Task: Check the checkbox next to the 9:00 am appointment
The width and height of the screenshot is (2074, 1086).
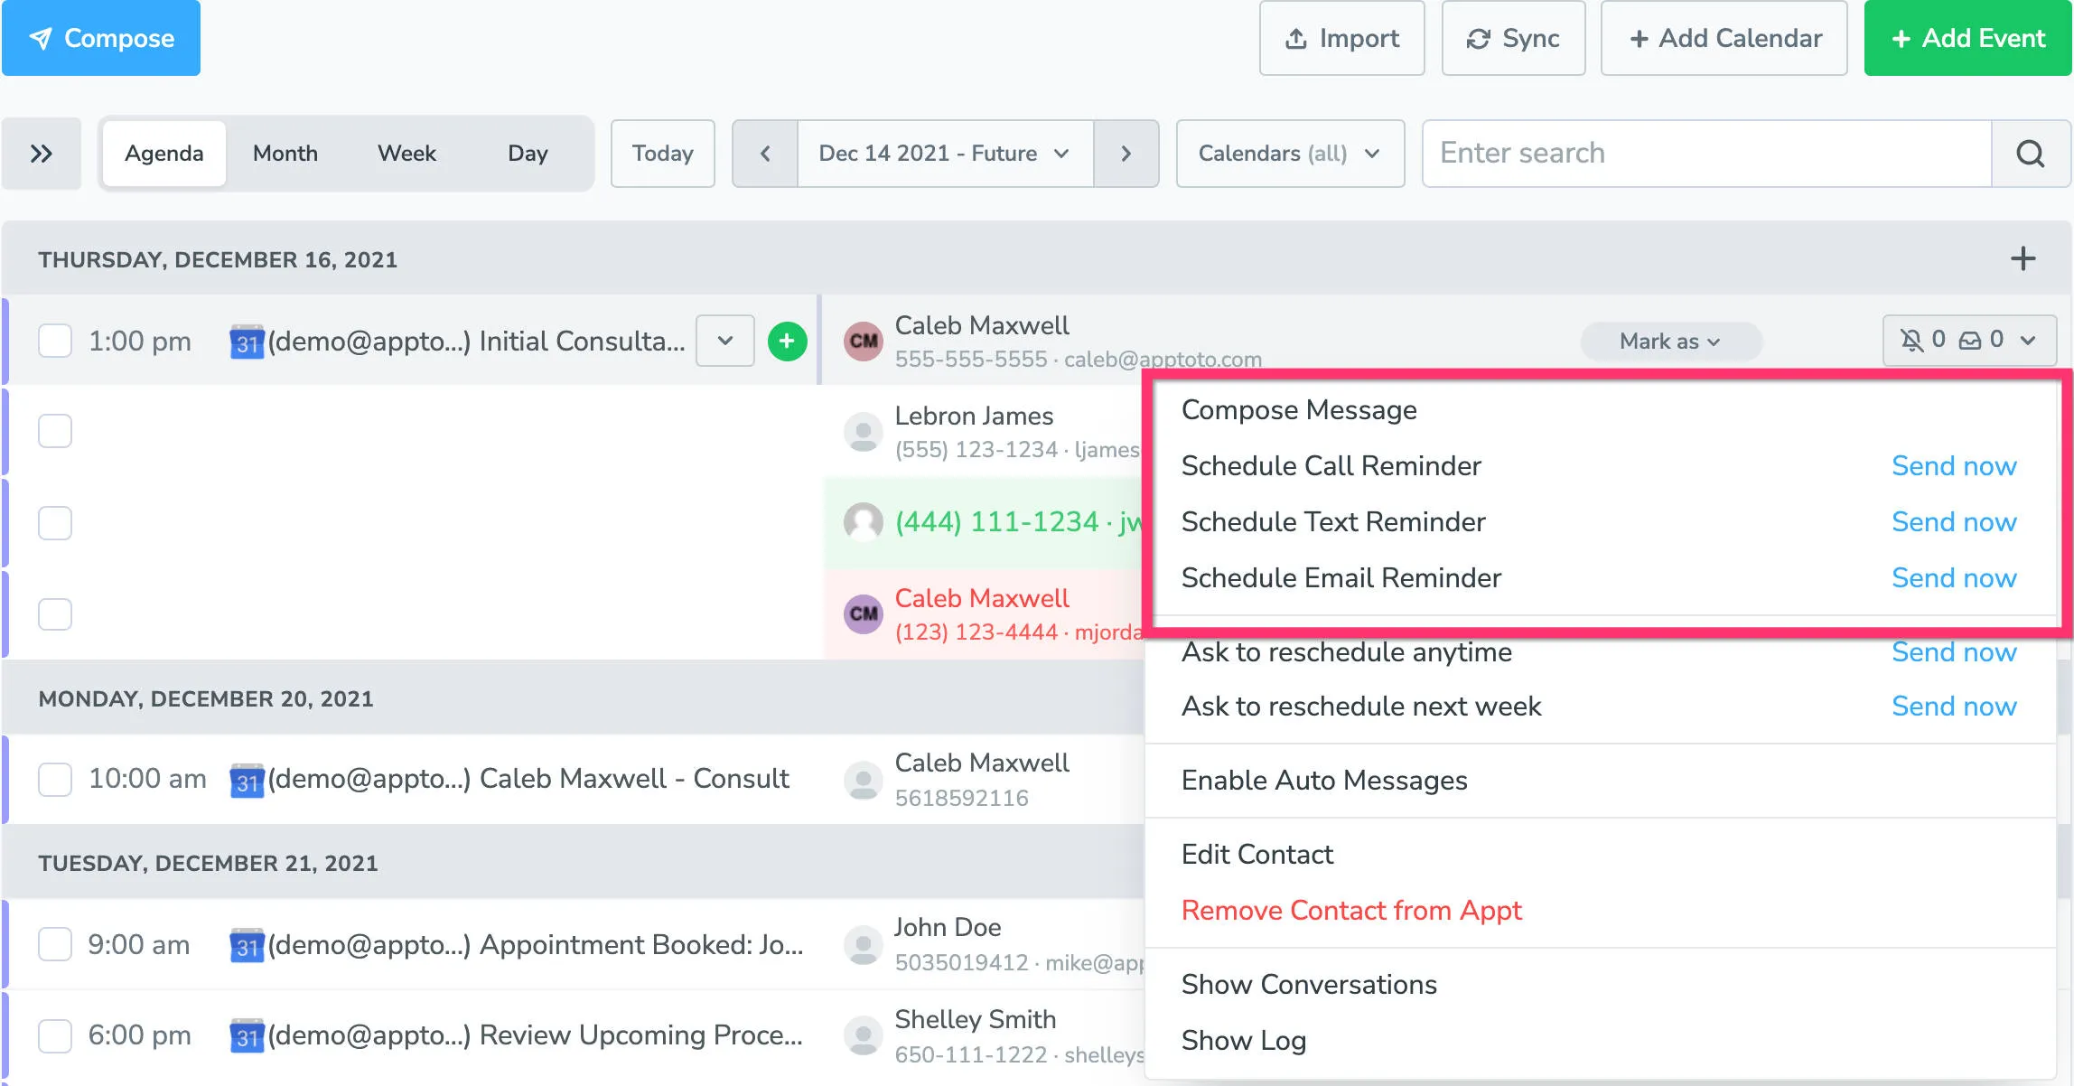Action: pos(54,944)
